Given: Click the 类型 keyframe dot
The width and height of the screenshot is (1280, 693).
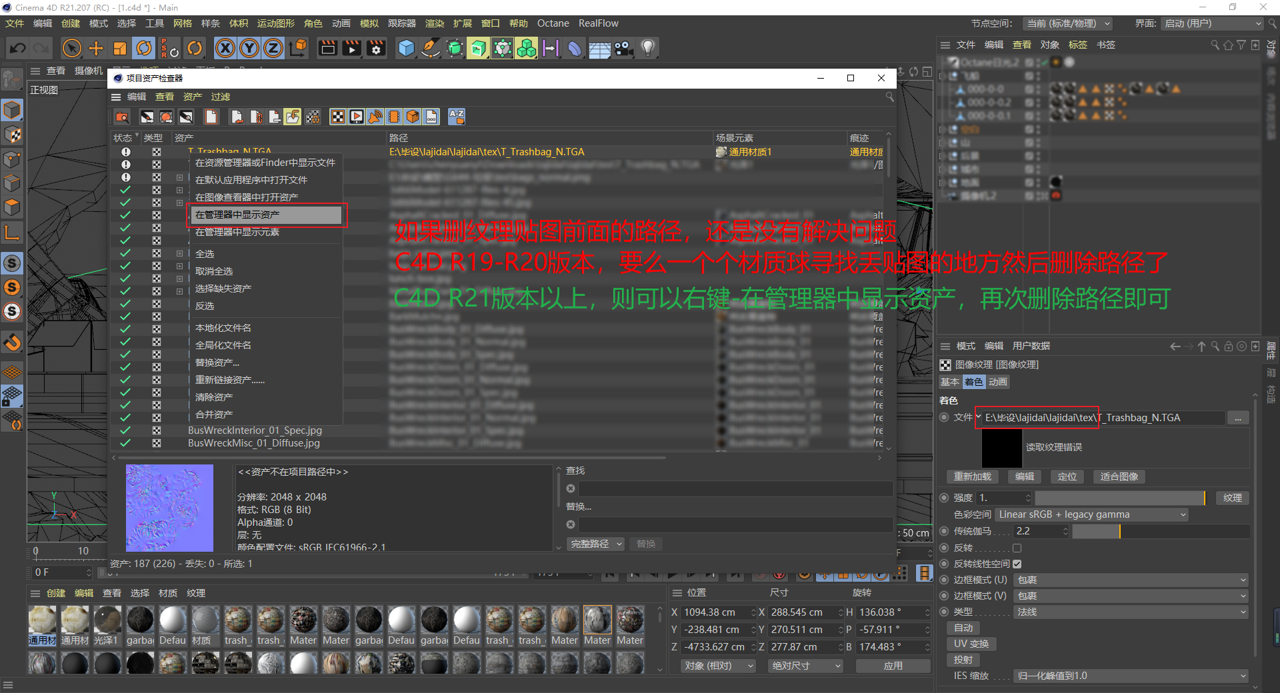Looking at the screenshot, I should tap(944, 612).
